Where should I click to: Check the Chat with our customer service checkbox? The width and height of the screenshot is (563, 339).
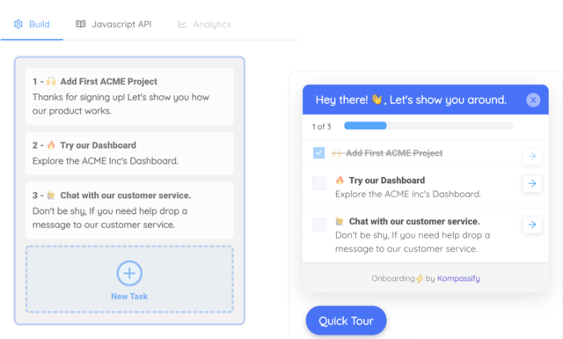318,225
